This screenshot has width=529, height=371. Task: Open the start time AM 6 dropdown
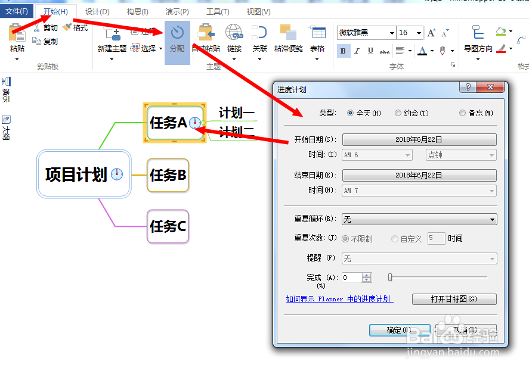pos(407,154)
